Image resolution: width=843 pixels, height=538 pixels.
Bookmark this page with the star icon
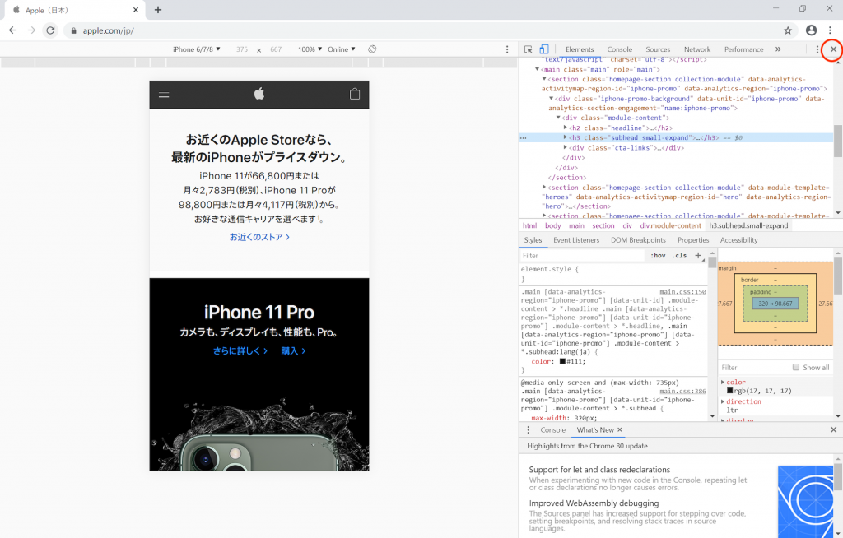(788, 30)
